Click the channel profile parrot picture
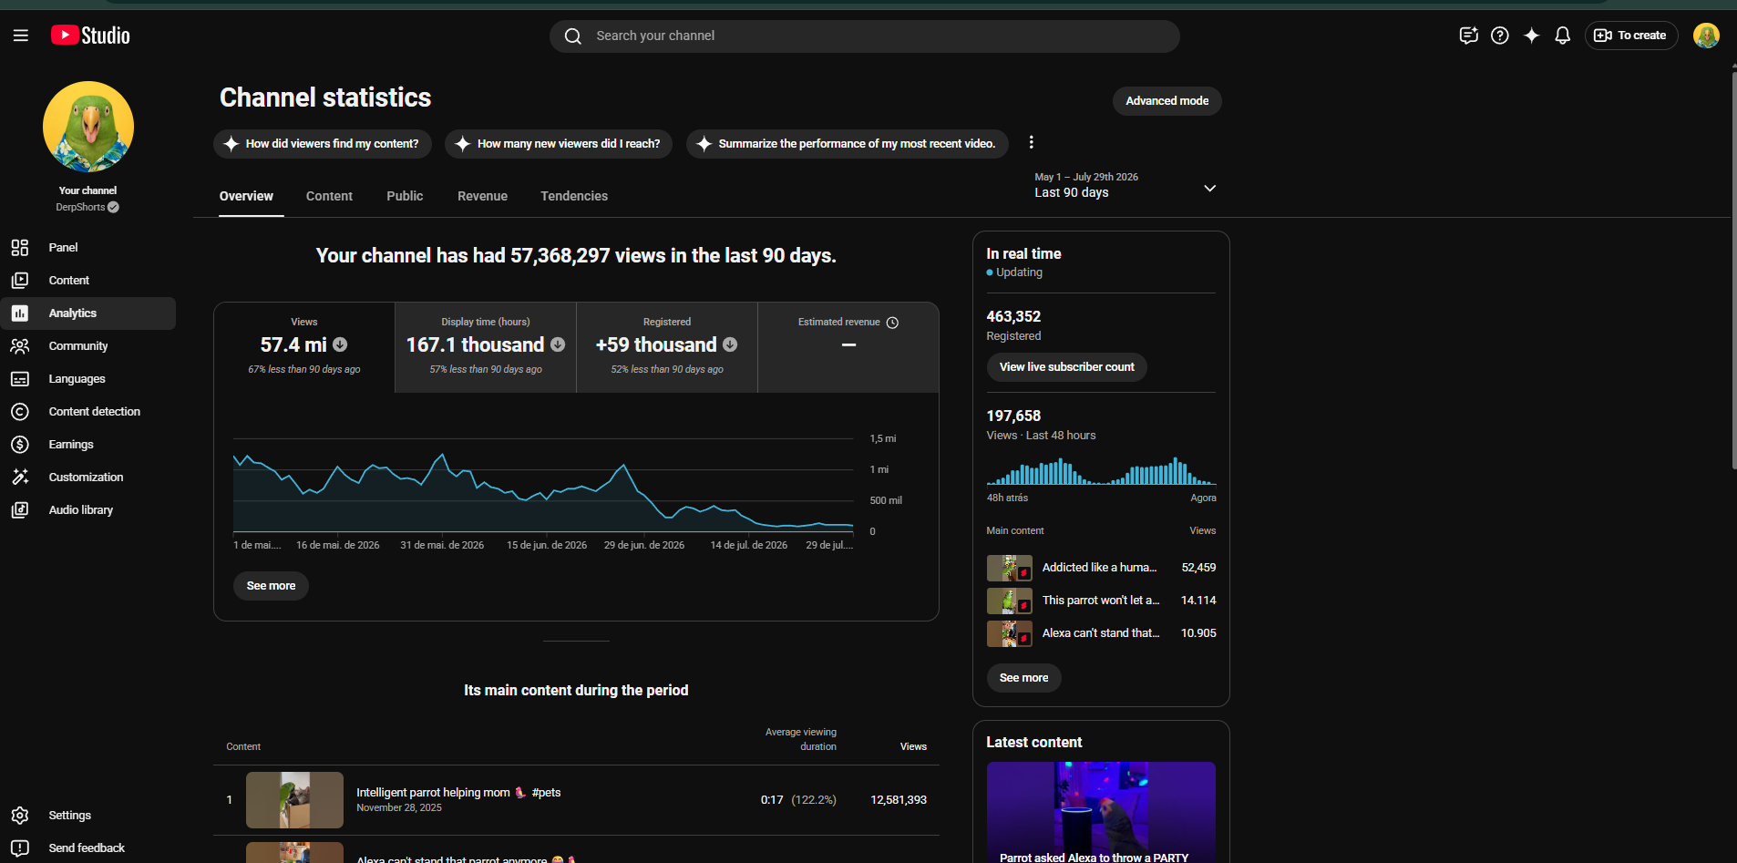The image size is (1737, 863). [x=88, y=127]
